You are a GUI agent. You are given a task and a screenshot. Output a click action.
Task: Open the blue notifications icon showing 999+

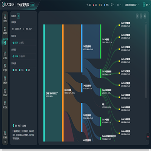coord(106,5)
